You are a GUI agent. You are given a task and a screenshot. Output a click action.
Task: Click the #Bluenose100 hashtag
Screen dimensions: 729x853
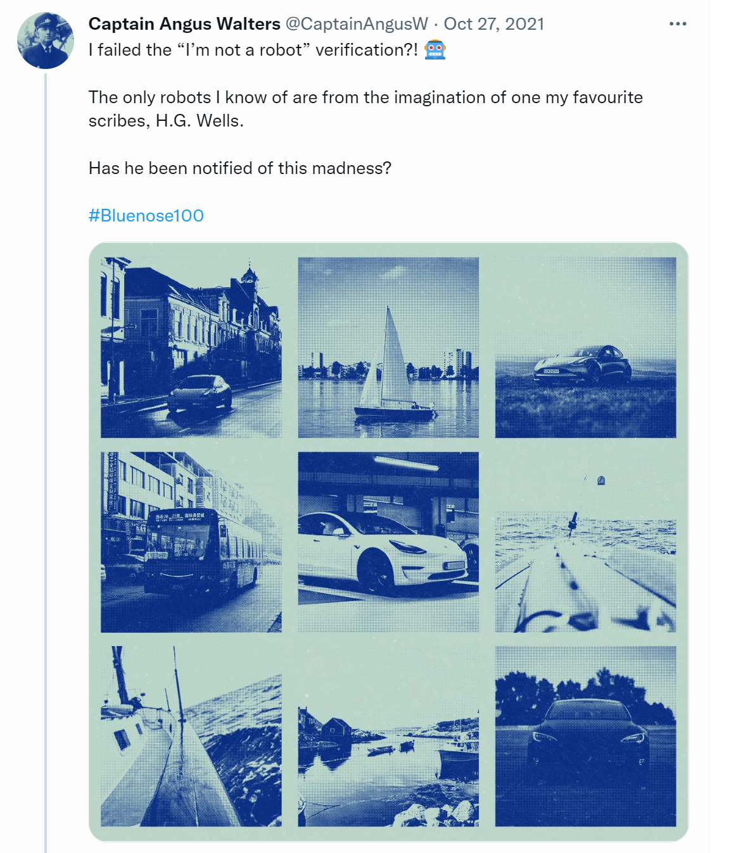tap(146, 216)
